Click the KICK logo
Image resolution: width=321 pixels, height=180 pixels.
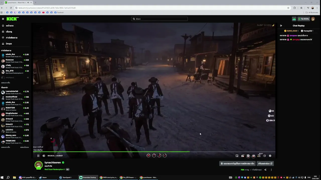click(13, 19)
